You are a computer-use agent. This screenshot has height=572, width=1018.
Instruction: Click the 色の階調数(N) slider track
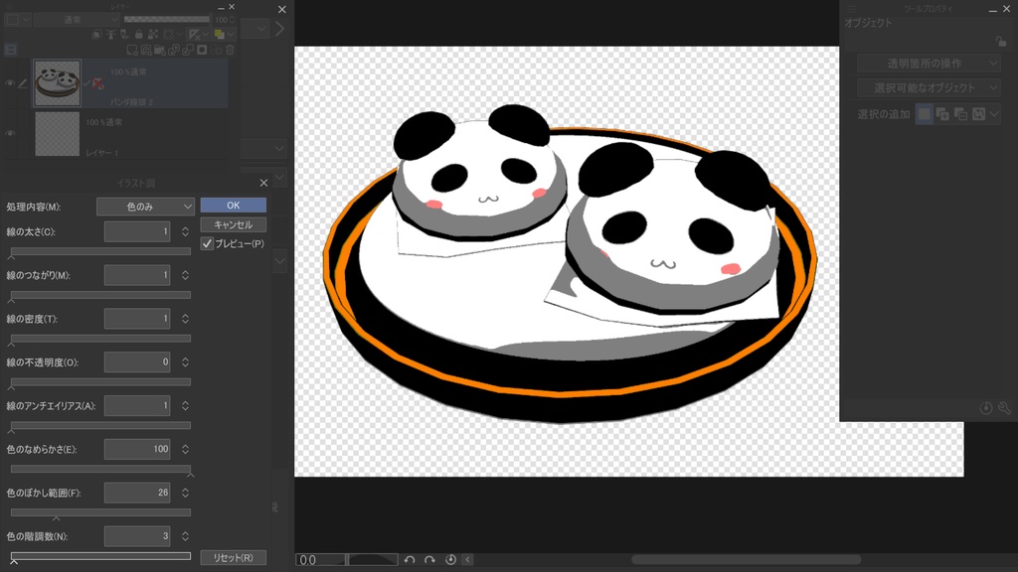click(100, 556)
